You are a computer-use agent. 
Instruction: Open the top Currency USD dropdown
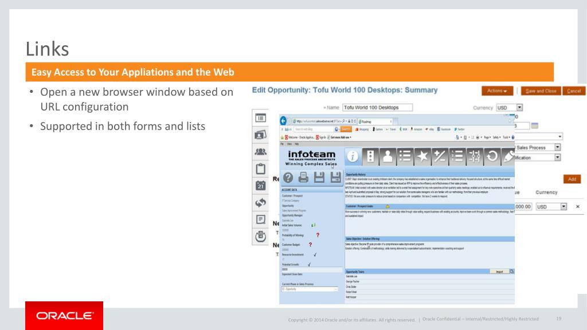tap(509, 108)
